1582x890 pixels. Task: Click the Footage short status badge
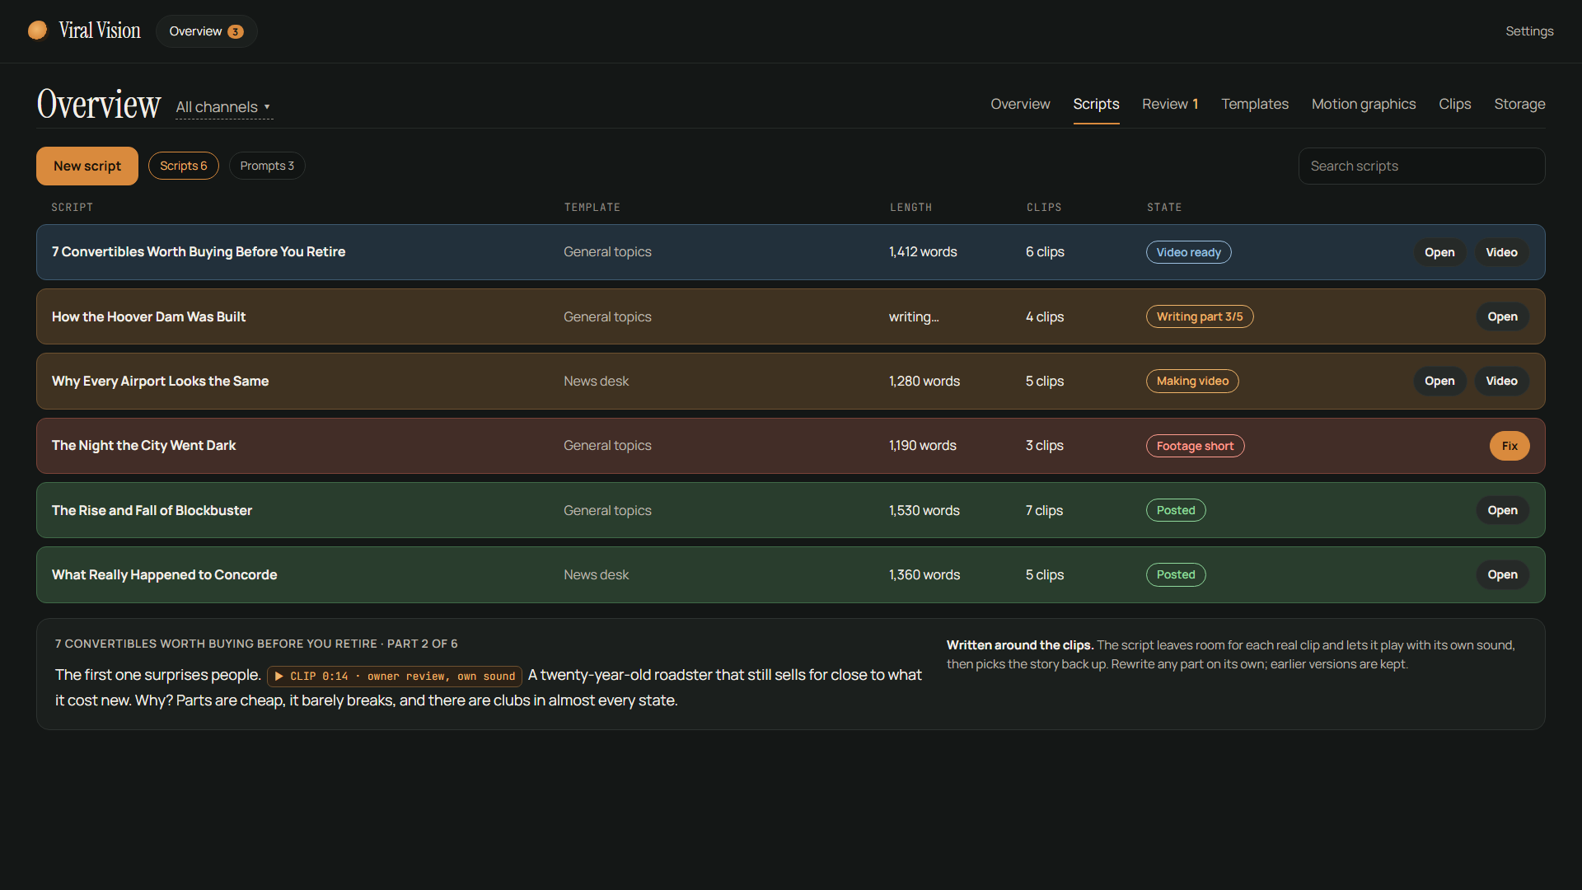point(1195,446)
